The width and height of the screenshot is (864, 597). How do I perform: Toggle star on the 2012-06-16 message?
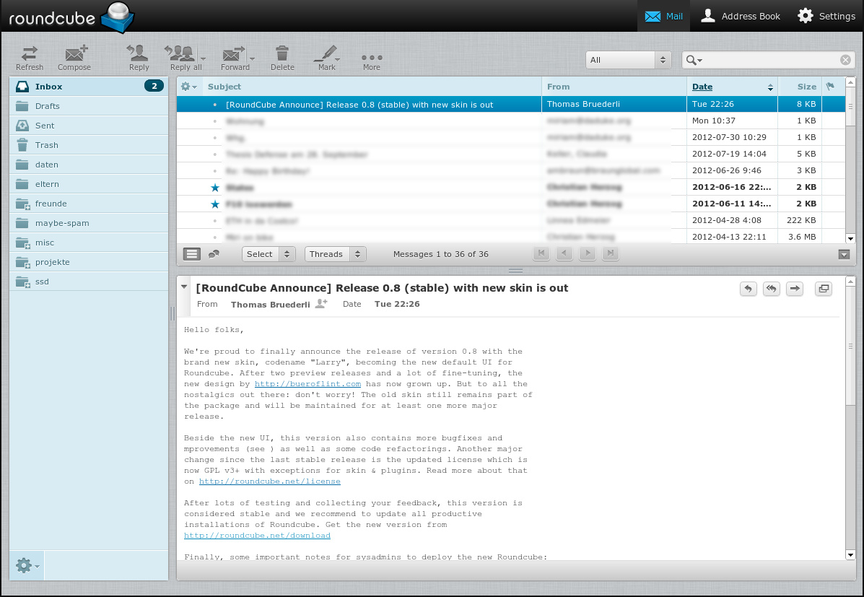point(215,188)
